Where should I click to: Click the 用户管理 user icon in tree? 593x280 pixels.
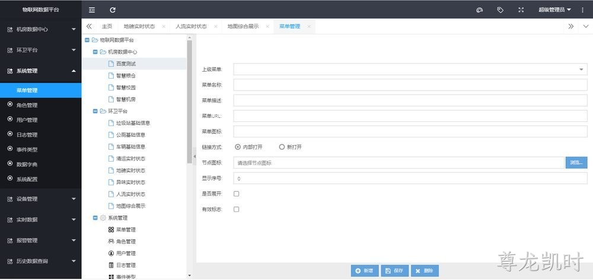click(111, 253)
